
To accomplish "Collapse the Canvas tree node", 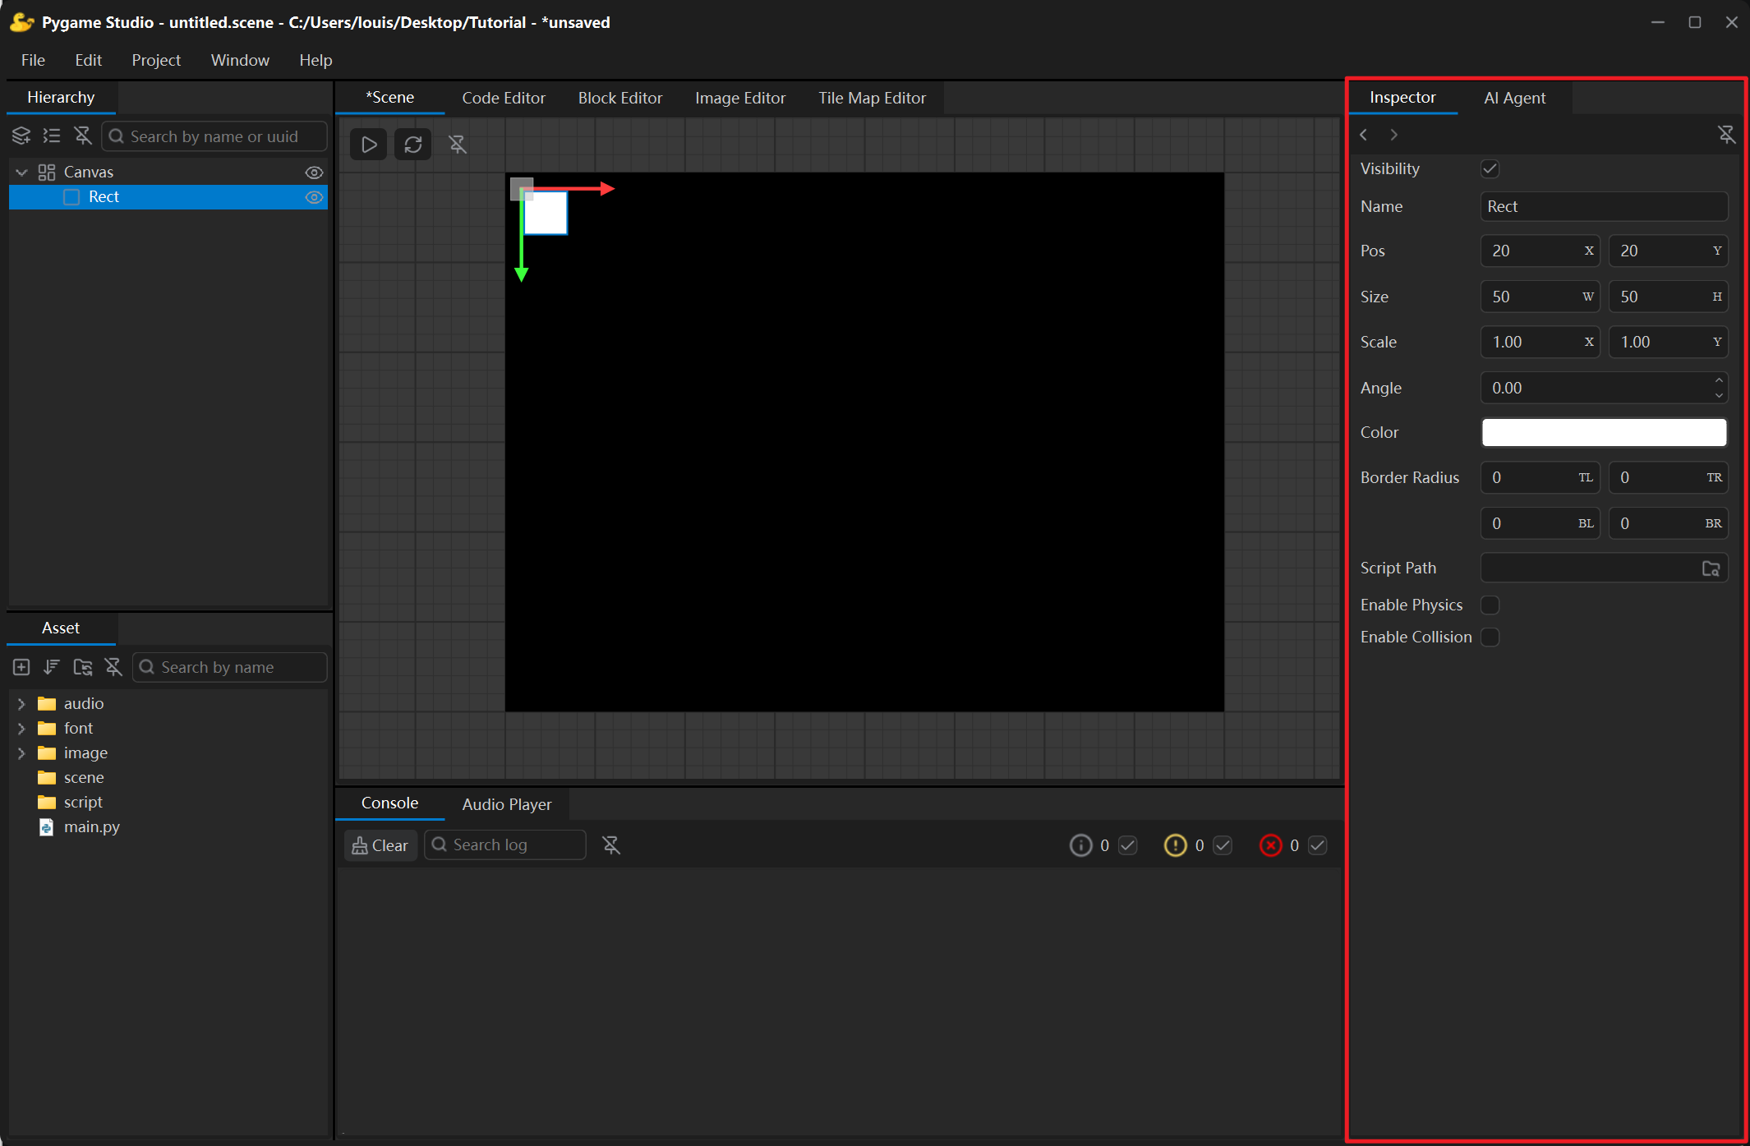I will tap(22, 172).
